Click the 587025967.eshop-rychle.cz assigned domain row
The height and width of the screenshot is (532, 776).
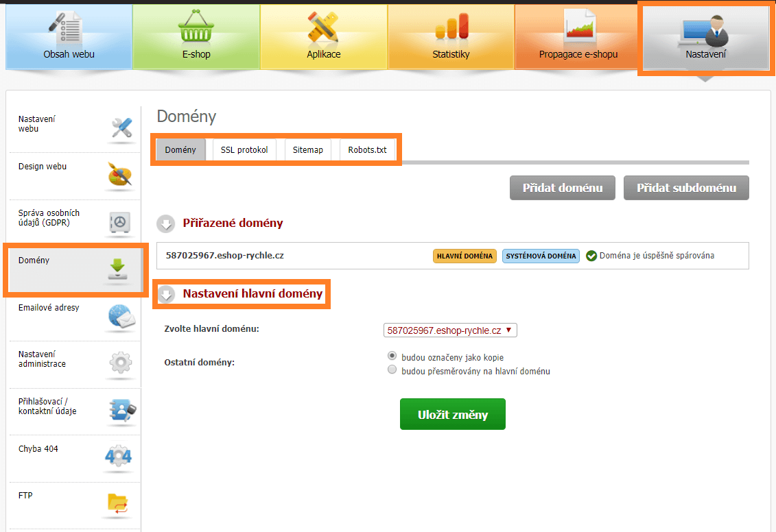click(x=452, y=256)
